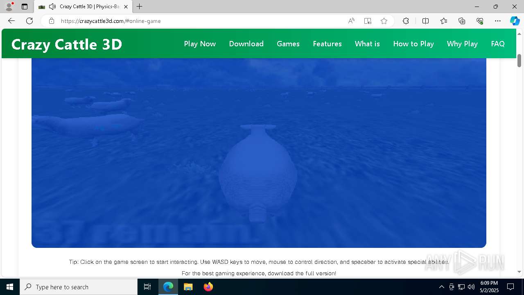Screen dimensions: 524x295
Task: Click the page vertical scrollbar thumb
Action: [519, 61]
